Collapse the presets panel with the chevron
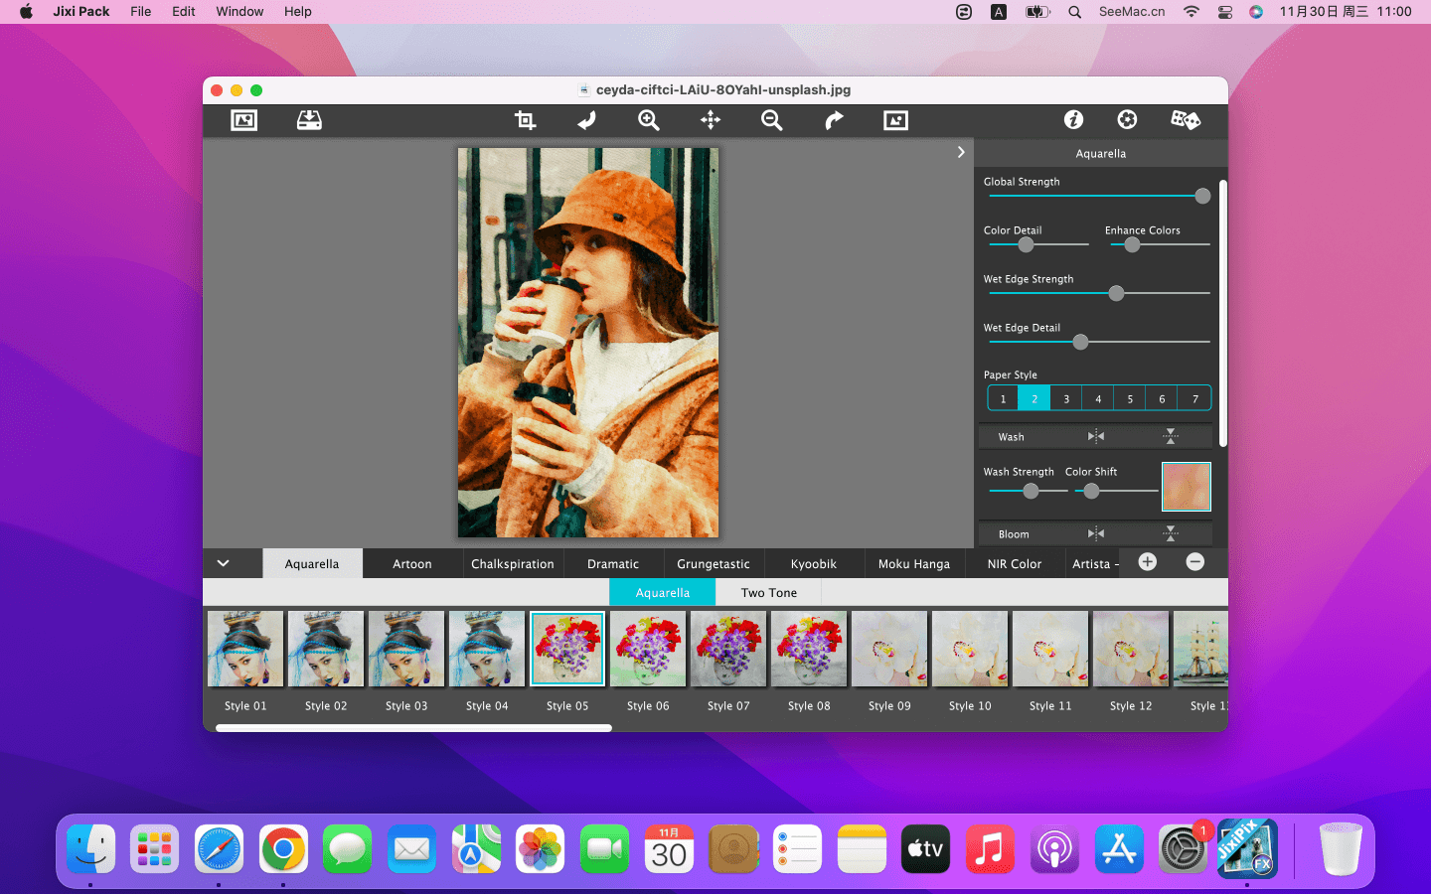Screen dimensions: 1431x894 click(x=224, y=563)
